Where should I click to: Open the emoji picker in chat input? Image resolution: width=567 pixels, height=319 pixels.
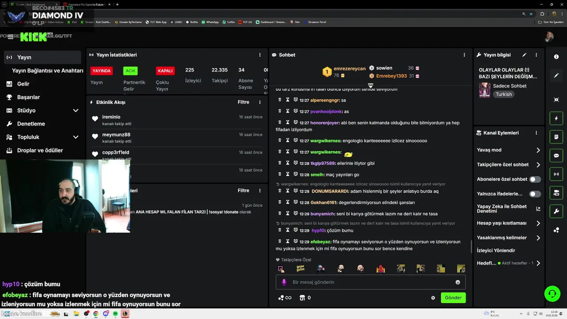[458, 282]
